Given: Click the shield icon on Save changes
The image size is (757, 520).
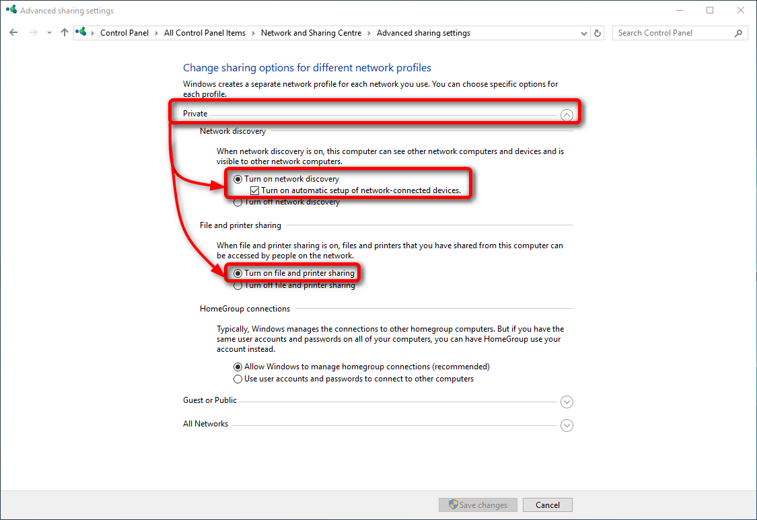Looking at the screenshot, I should (453, 504).
